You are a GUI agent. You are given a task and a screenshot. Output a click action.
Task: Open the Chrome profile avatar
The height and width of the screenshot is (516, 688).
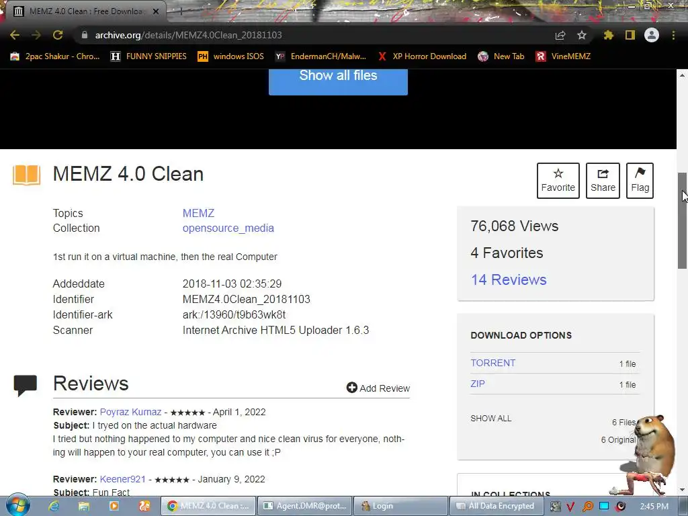pos(652,35)
